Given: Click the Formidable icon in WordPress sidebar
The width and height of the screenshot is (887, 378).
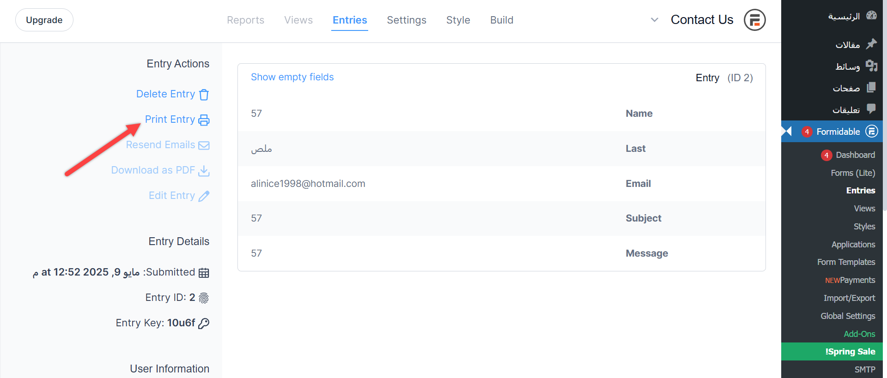Looking at the screenshot, I should (x=871, y=132).
